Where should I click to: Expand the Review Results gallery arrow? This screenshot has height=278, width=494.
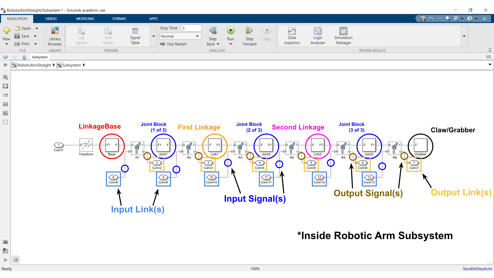click(464, 36)
